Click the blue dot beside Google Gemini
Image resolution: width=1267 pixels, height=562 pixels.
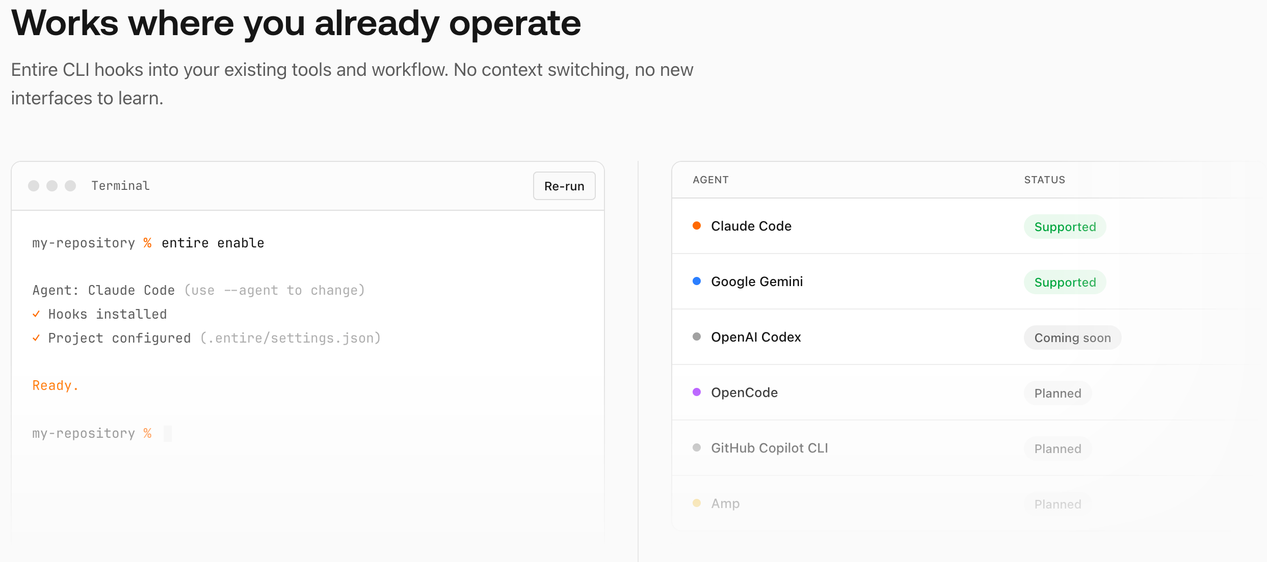697,281
